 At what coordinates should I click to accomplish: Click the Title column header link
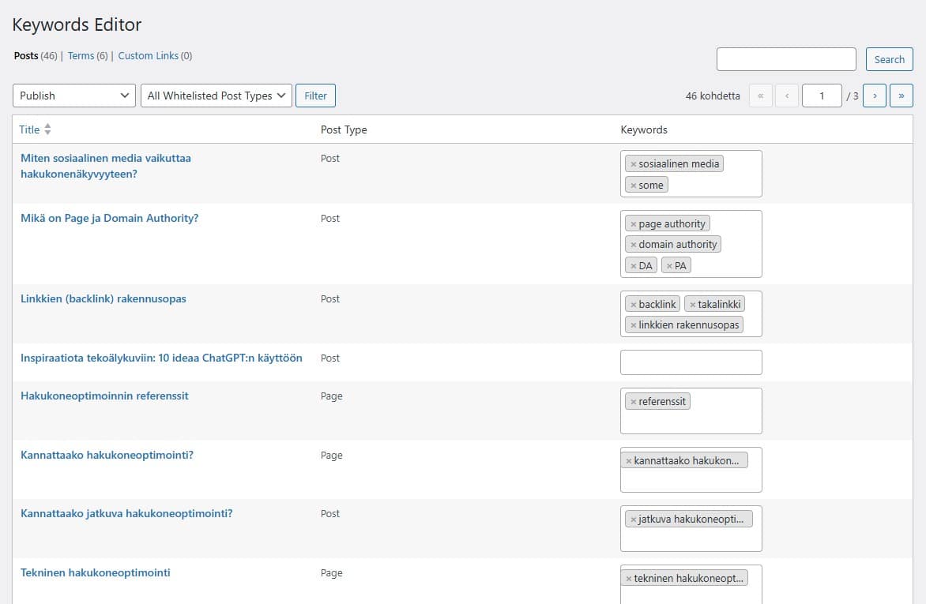click(x=29, y=129)
